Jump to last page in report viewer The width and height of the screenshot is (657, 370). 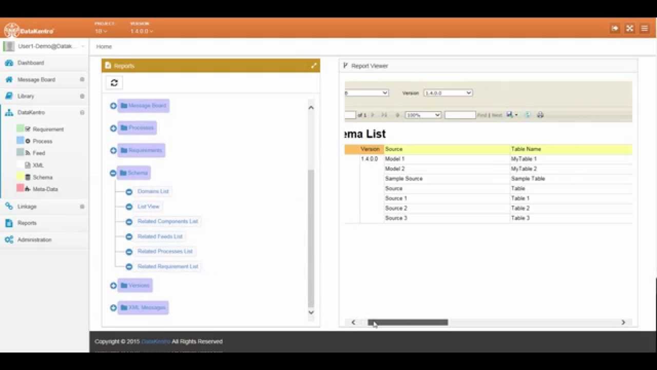coord(384,115)
